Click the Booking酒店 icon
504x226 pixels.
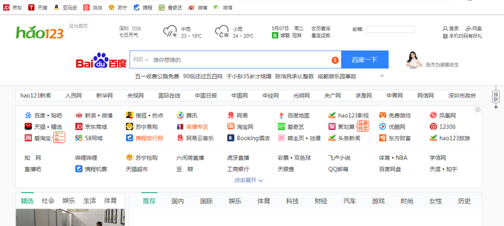tap(231, 138)
